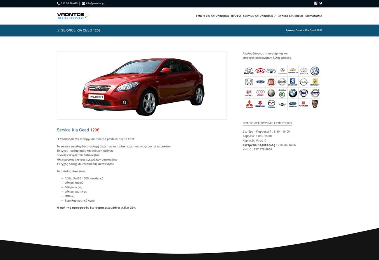379x260 pixels.
Task: Click the envelope email icon
Action: click(x=83, y=3)
